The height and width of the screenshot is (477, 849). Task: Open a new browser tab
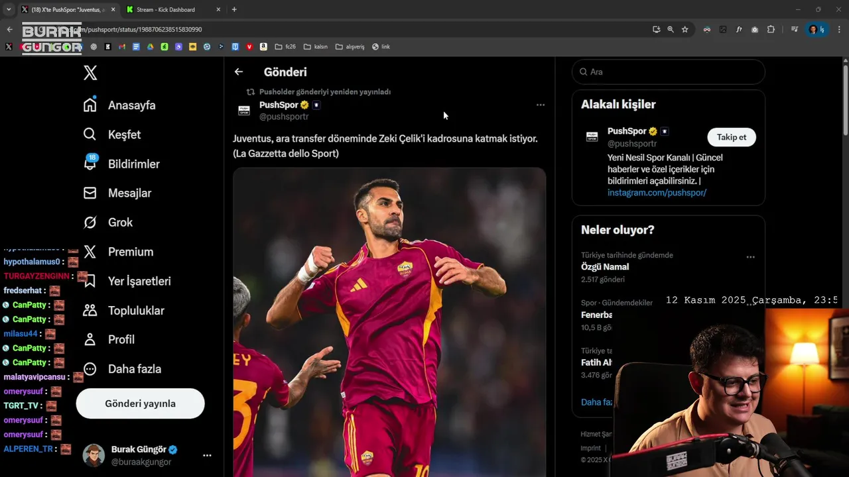point(234,9)
